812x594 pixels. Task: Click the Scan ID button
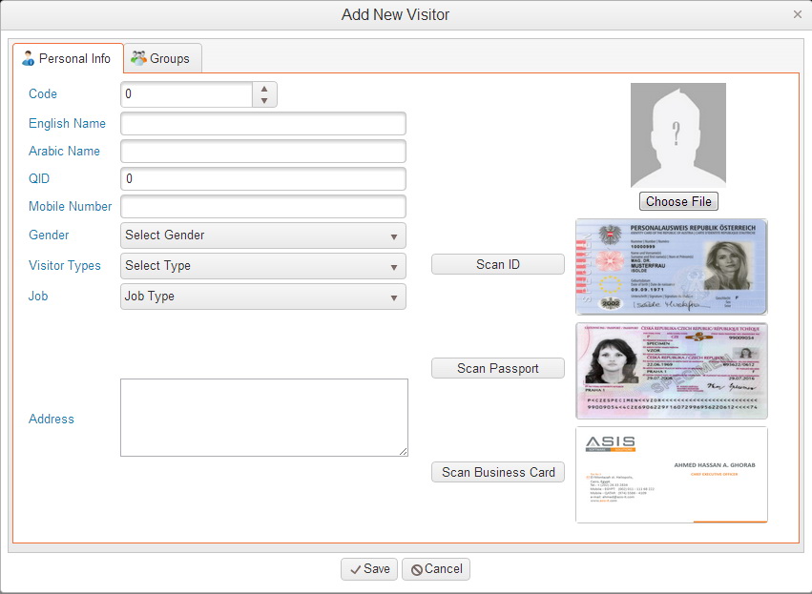pyautogui.click(x=497, y=265)
